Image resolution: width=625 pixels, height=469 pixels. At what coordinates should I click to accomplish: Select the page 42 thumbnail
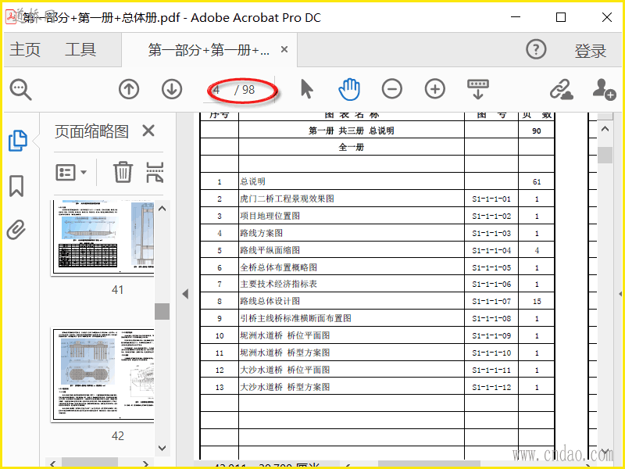point(103,375)
